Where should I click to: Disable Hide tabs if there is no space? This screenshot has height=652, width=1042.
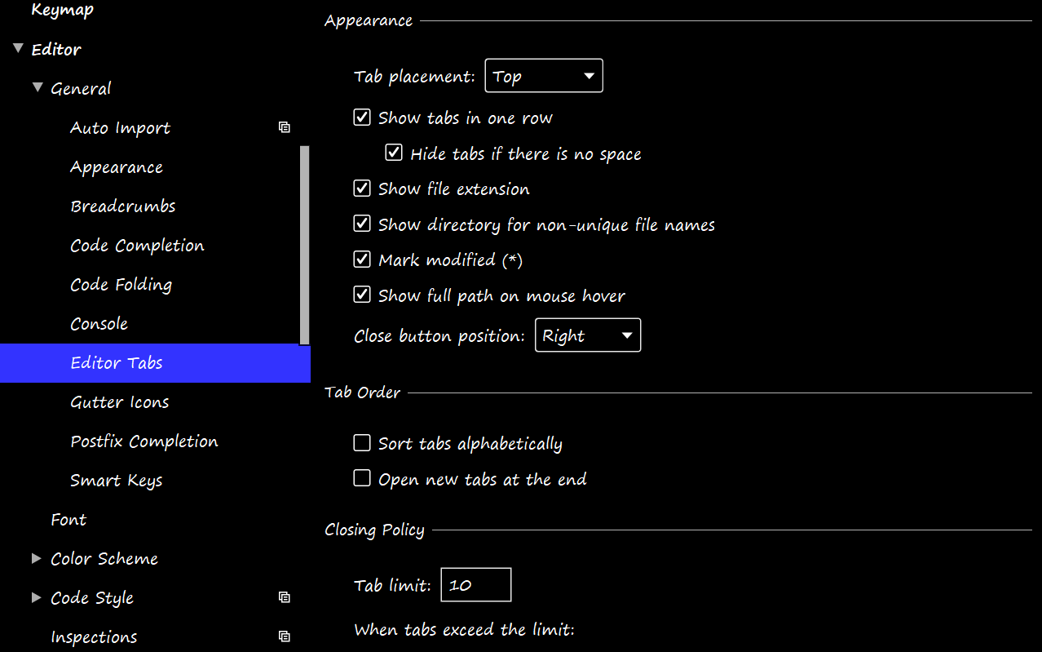click(393, 153)
